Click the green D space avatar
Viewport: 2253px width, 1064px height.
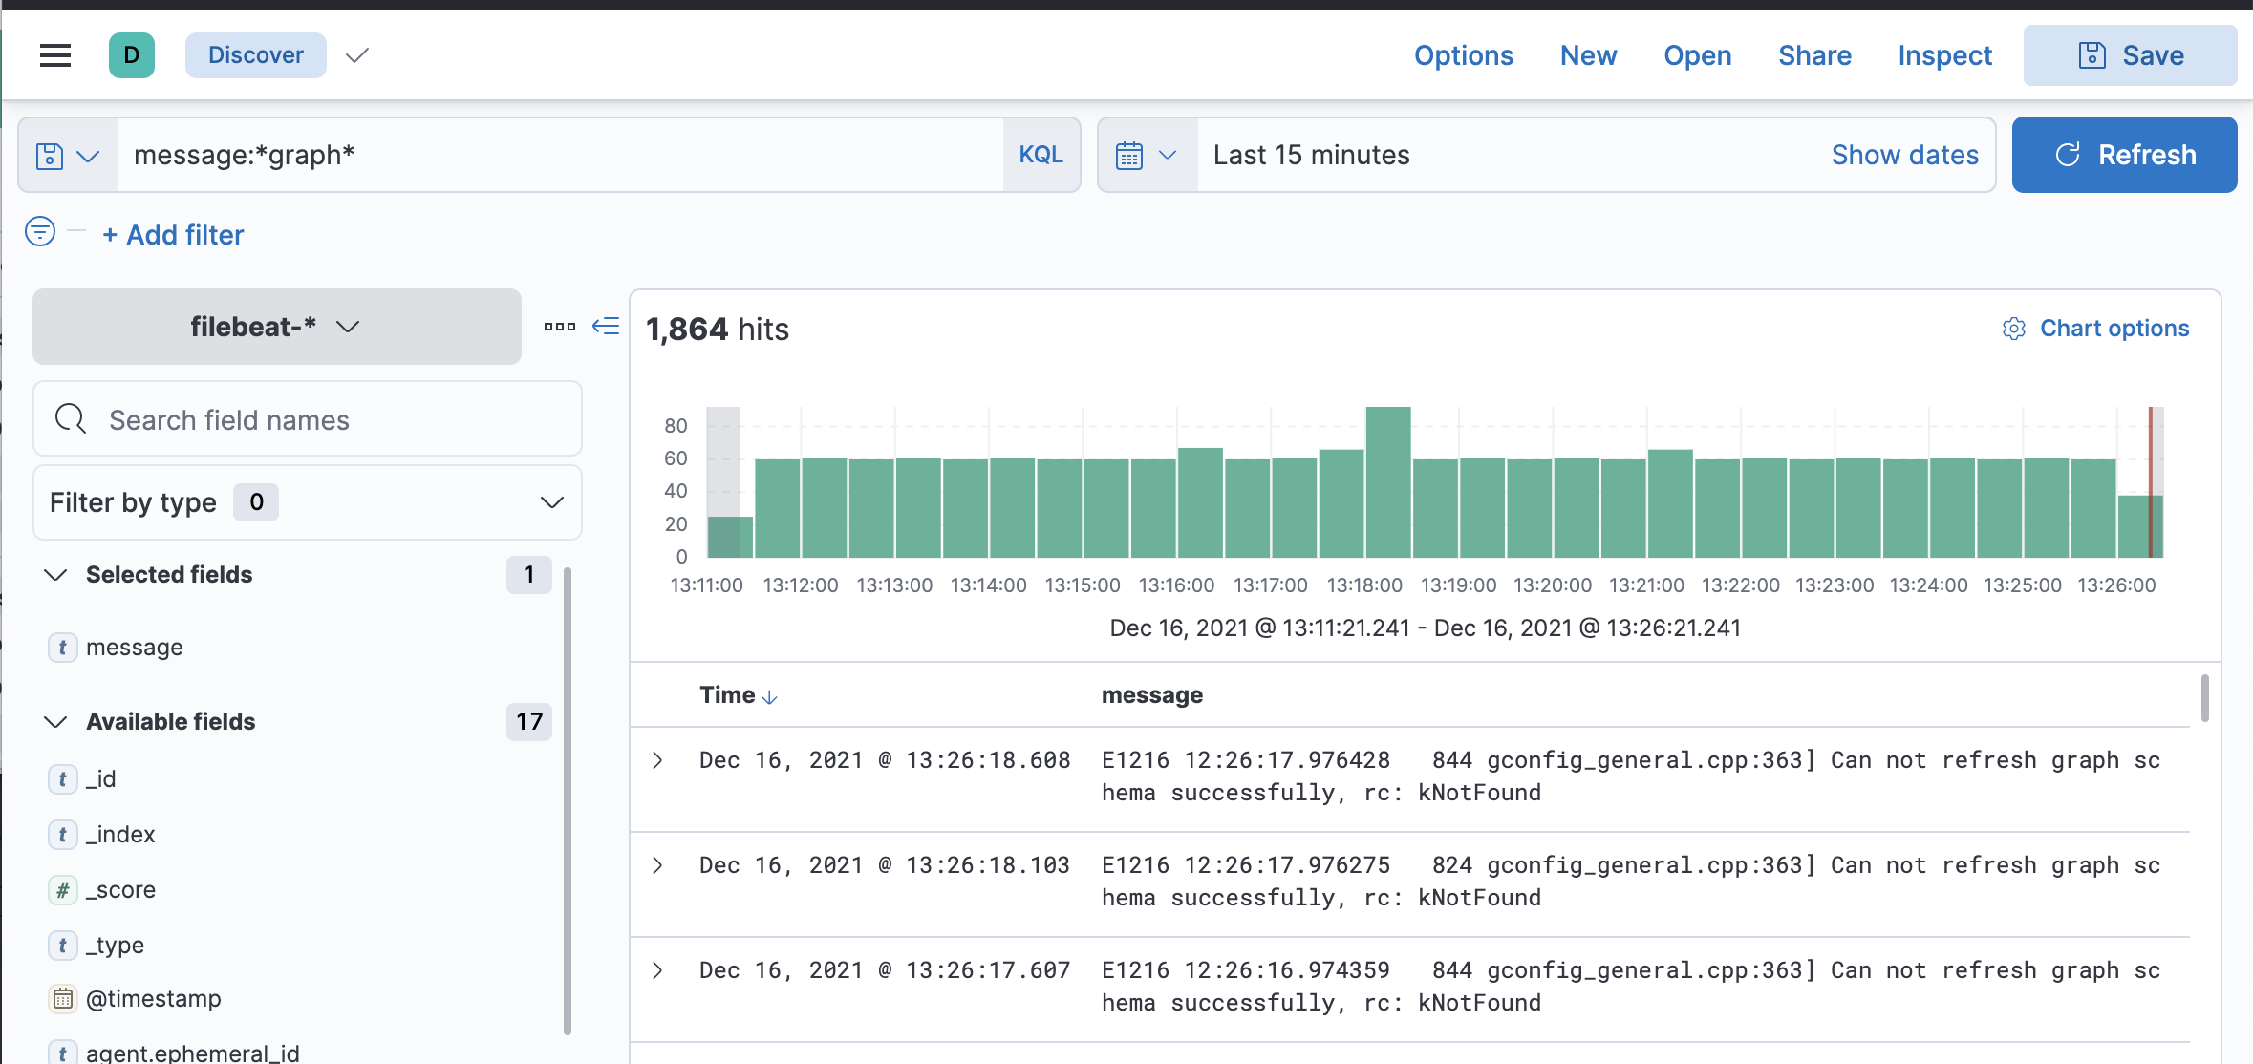[132, 55]
